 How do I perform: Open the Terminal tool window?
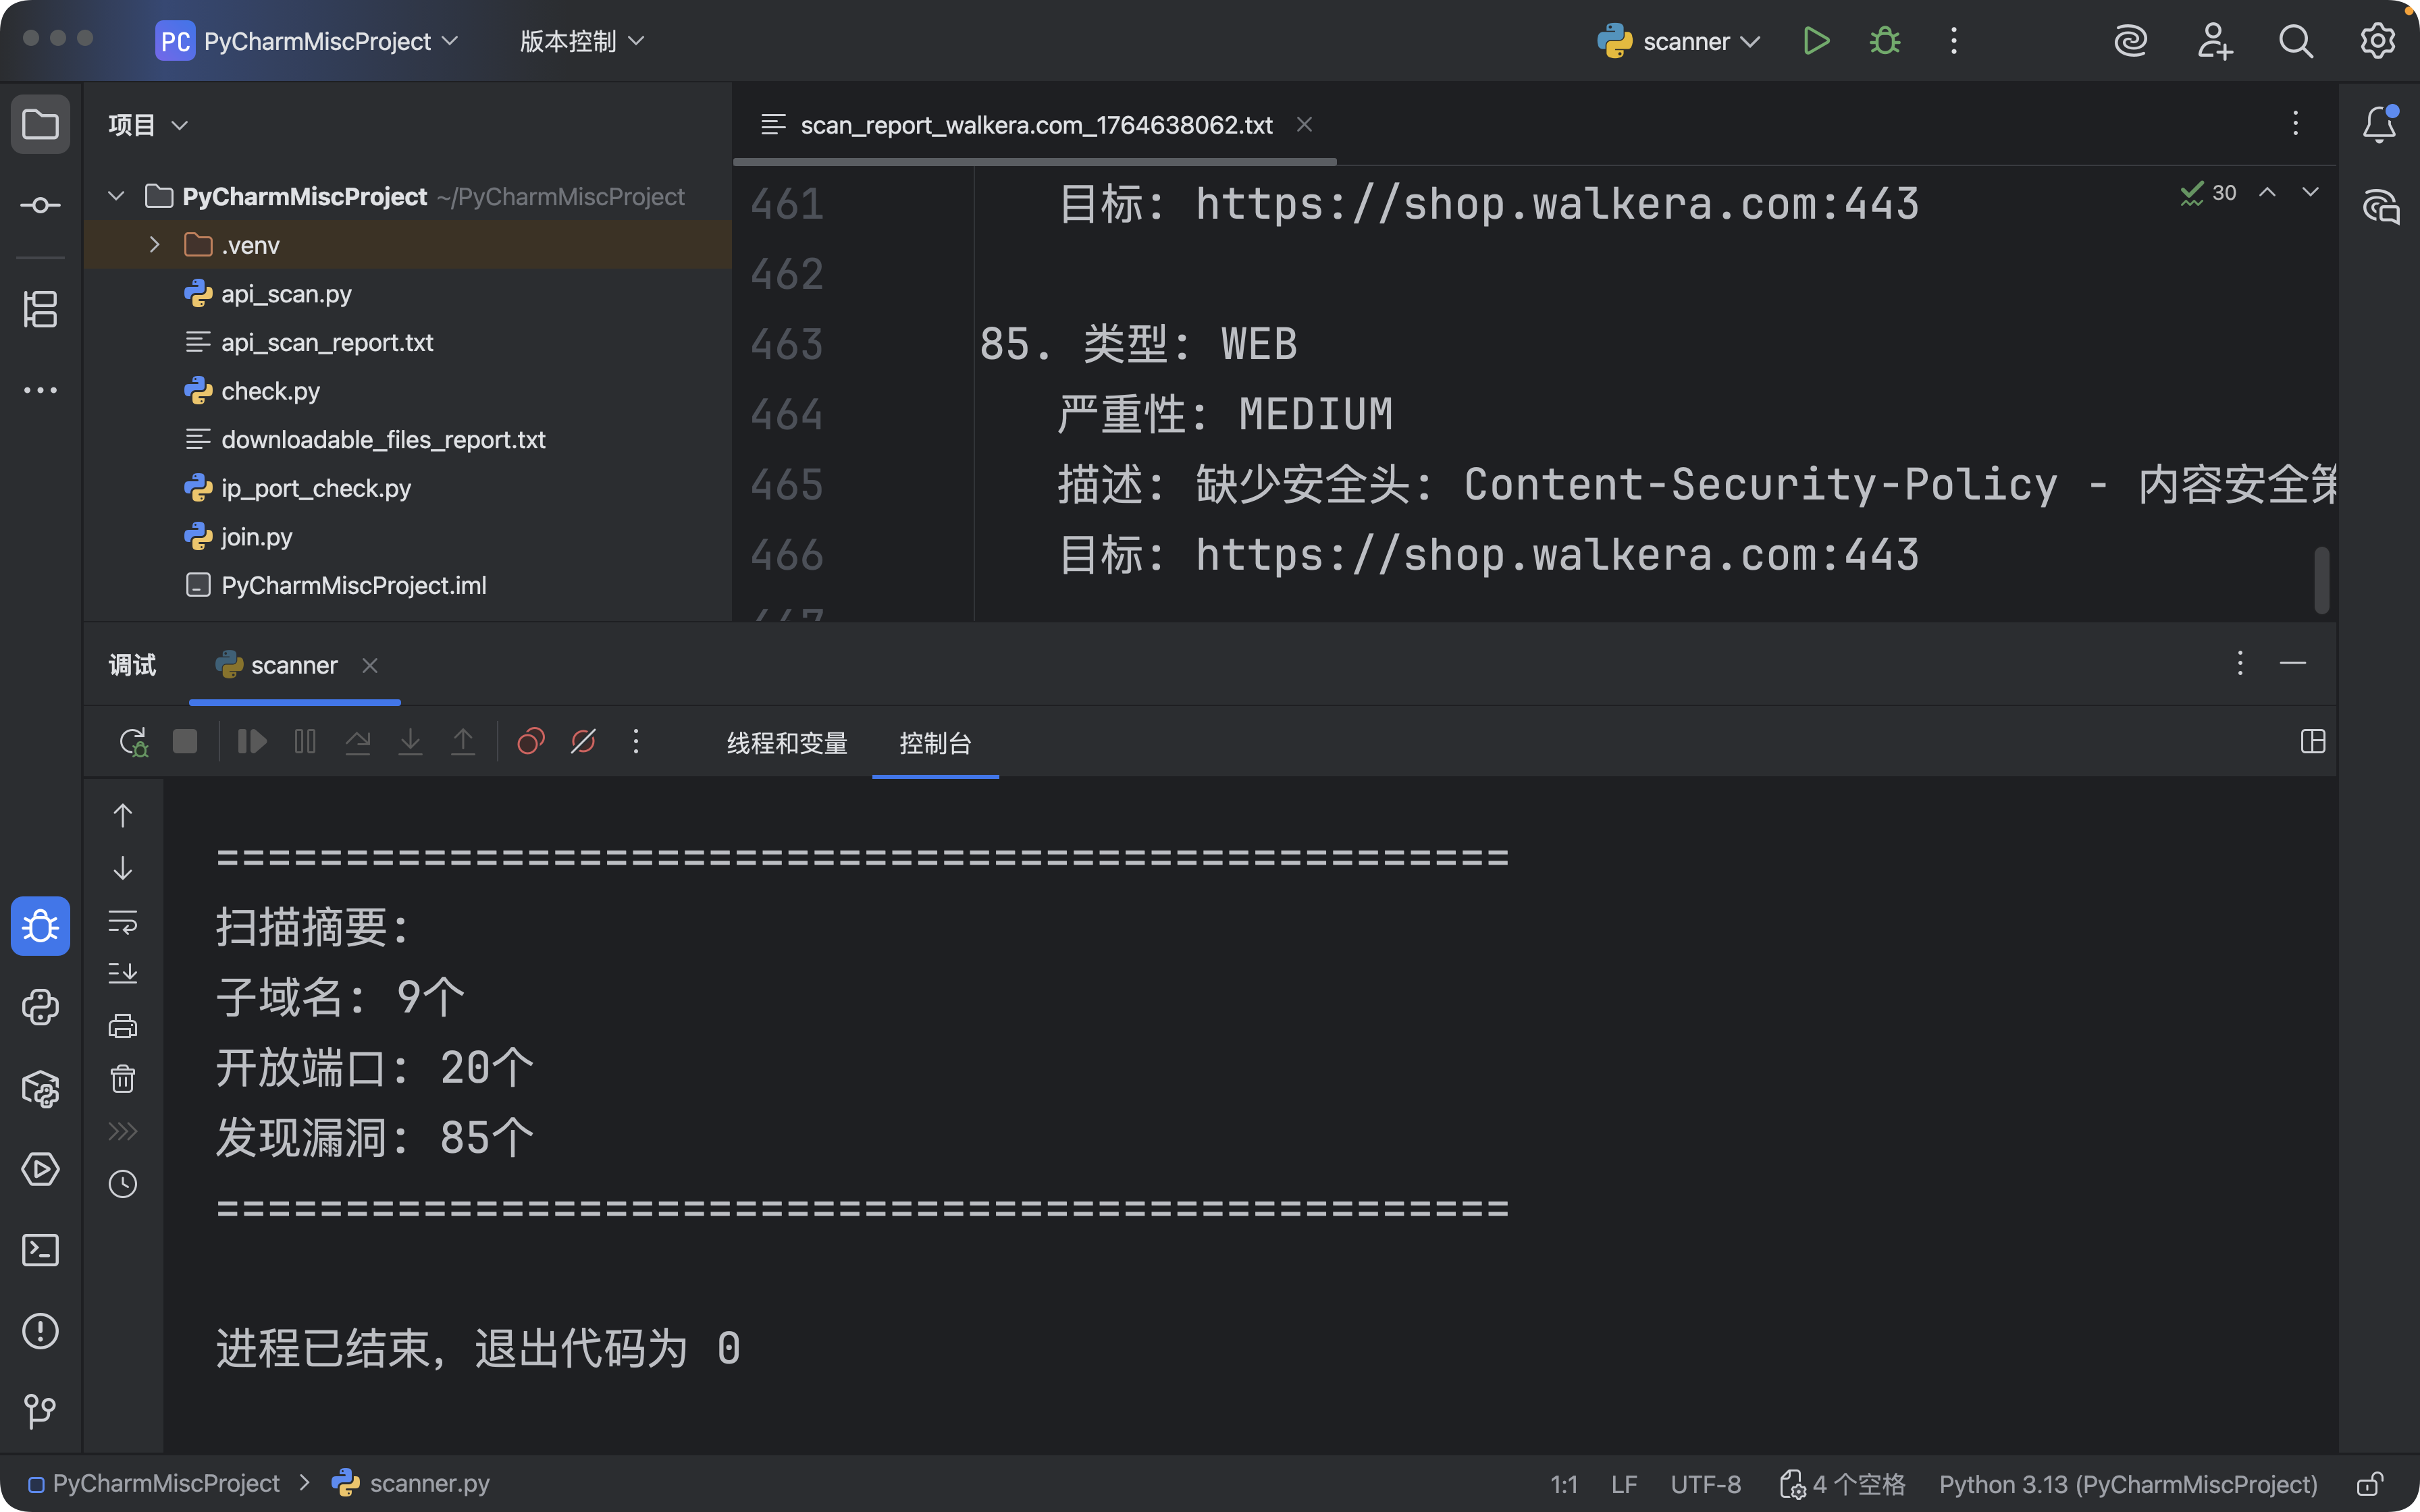pyautogui.click(x=40, y=1250)
